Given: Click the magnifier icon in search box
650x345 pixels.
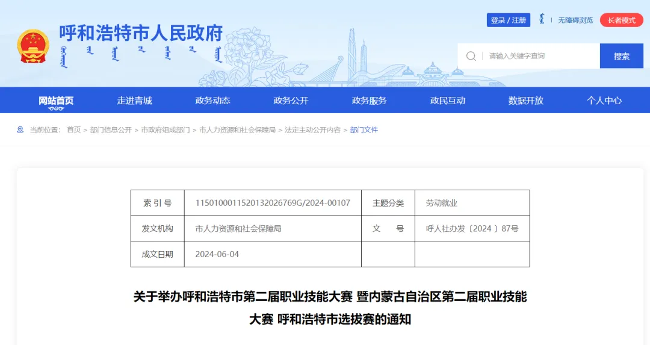Looking at the screenshot, I should coord(471,56).
